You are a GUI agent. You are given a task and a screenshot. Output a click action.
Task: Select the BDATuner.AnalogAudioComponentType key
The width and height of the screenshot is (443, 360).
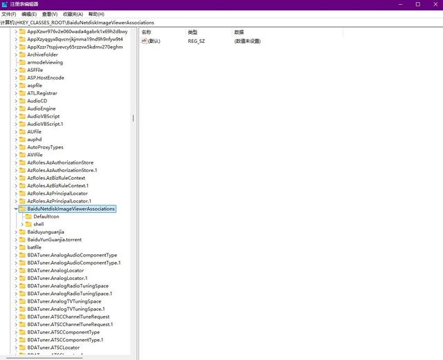(x=72, y=256)
